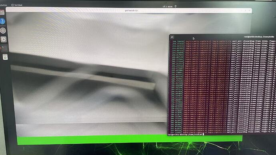Minimize the gst-launch-1.0 window
The width and height of the screenshot is (276, 155).
[242, 10]
